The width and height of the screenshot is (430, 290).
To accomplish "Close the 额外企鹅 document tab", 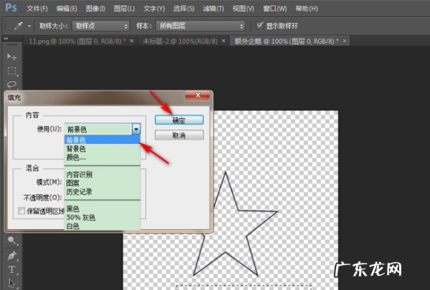I will pyautogui.click(x=345, y=41).
